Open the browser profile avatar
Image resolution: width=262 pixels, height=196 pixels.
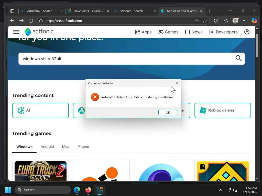click(235, 21)
